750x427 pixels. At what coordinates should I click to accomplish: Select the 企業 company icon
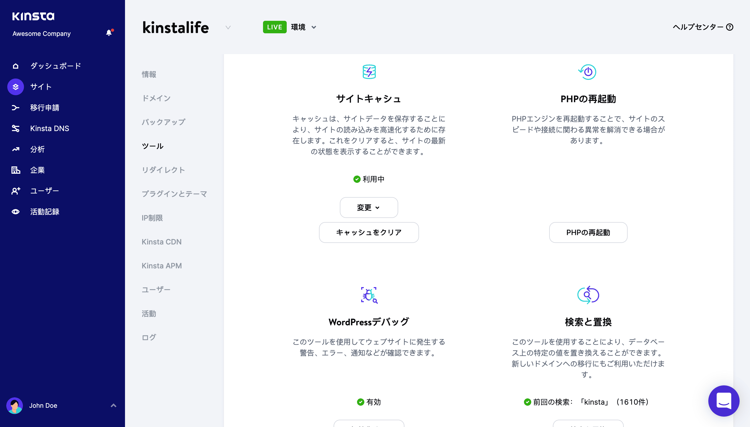coord(15,170)
